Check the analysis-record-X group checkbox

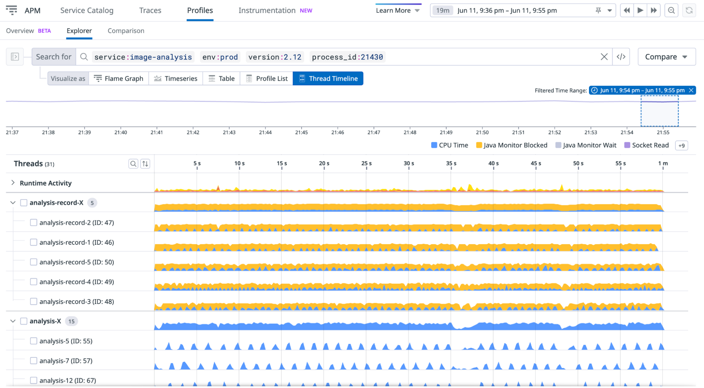(x=24, y=202)
